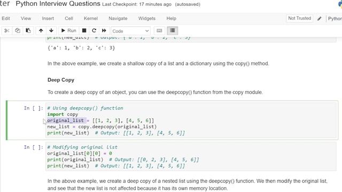This screenshot has height=192, width=342.
Task: Open the Navigate menu
Action: (x=118, y=19)
